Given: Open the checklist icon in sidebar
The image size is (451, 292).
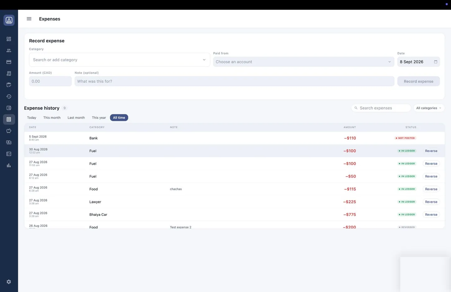Looking at the screenshot, I should tap(9, 154).
